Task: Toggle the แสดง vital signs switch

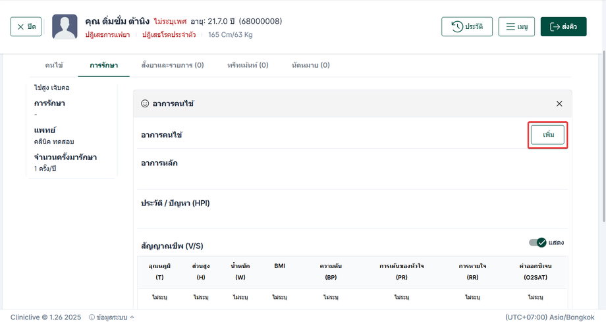Action: [537, 242]
